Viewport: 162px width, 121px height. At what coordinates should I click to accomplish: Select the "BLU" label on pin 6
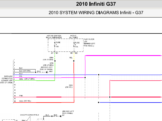click(21, 74)
